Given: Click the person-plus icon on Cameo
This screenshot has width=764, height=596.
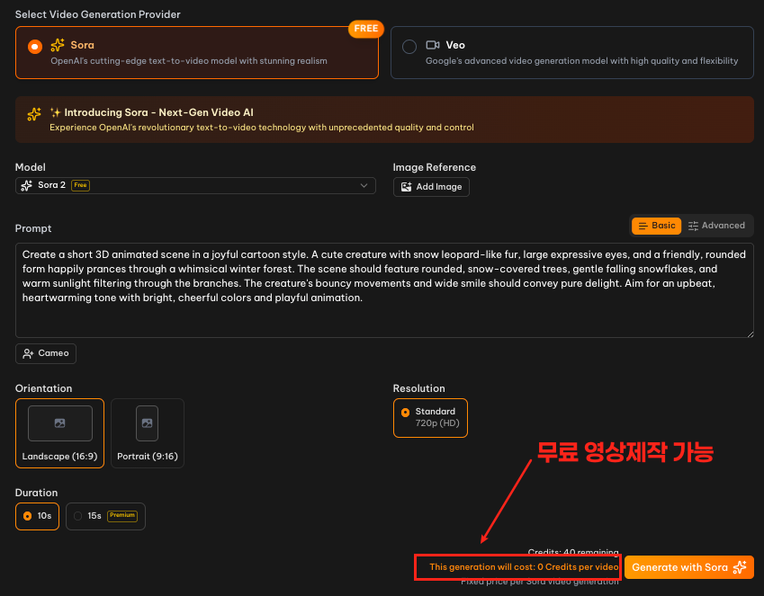Looking at the screenshot, I should click(28, 353).
